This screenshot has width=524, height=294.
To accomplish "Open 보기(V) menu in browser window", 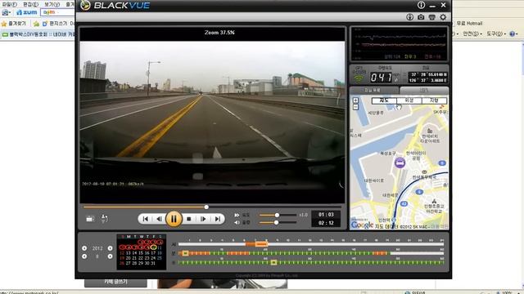I will [x=52, y=4].
